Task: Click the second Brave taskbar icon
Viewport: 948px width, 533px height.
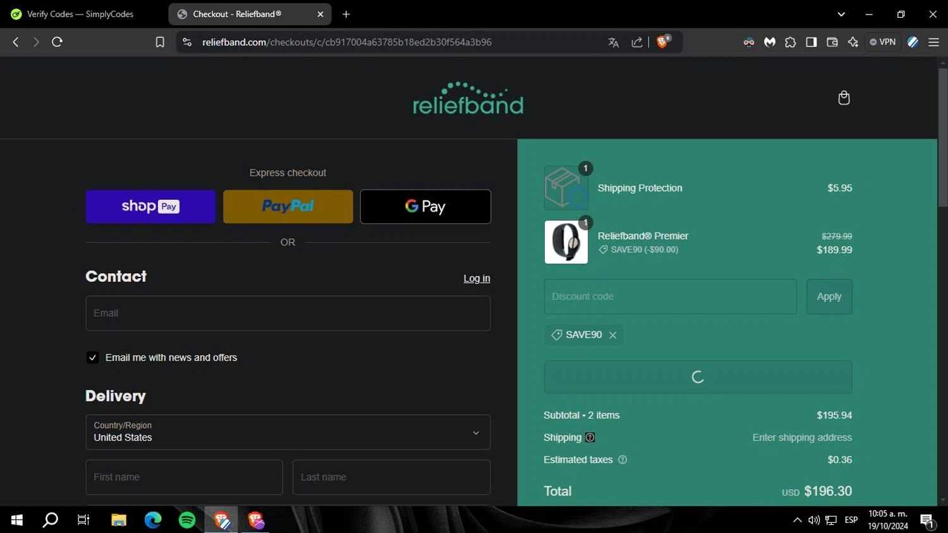Action: point(255,520)
